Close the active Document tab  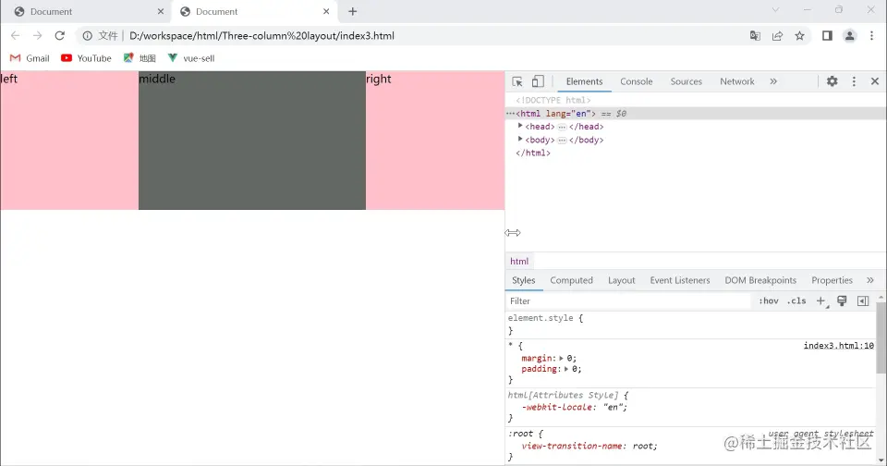pyautogui.click(x=326, y=11)
